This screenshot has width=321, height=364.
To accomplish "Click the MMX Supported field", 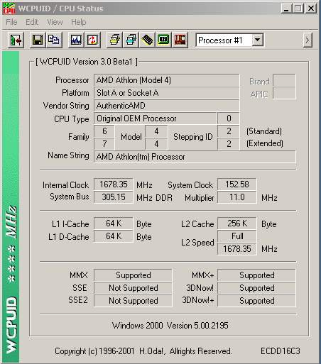I will click(x=133, y=275).
